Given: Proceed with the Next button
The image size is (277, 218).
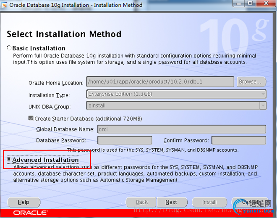Looking at the screenshot, I should coord(172,202).
